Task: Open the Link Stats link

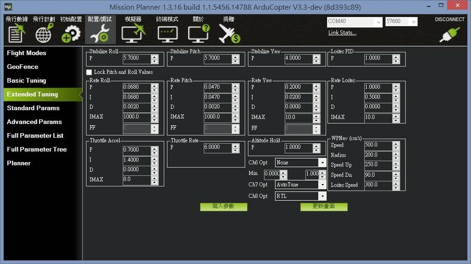Action: click(x=342, y=33)
